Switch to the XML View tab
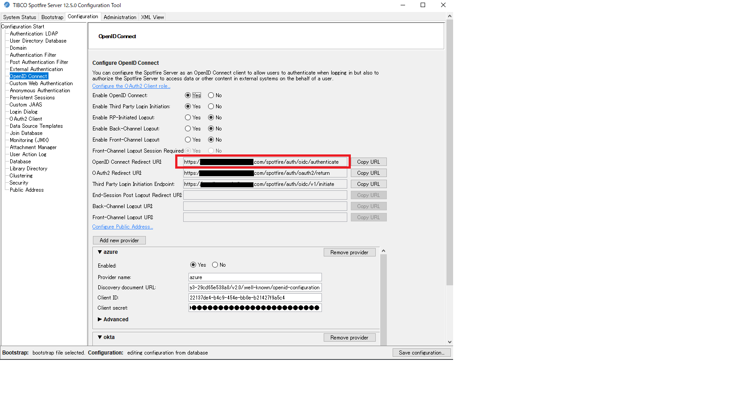The height and width of the screenshot is (402, 731). [153, 17]
